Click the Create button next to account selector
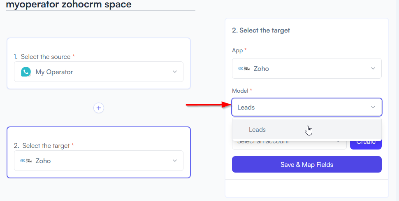Image resolution: width=399 pixels, height=201 pixels. click(366, 144)
